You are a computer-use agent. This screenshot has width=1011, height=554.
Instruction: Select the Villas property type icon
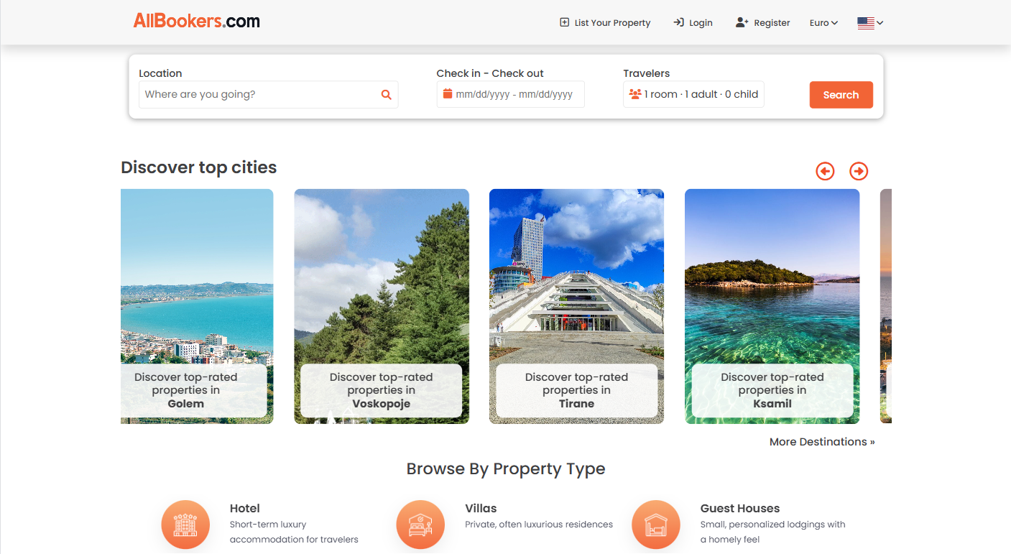420,524
